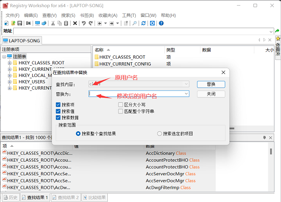Close the LAPTOP-SONG document tab
This screenshot has width=281, height=202.
[270, 40]
